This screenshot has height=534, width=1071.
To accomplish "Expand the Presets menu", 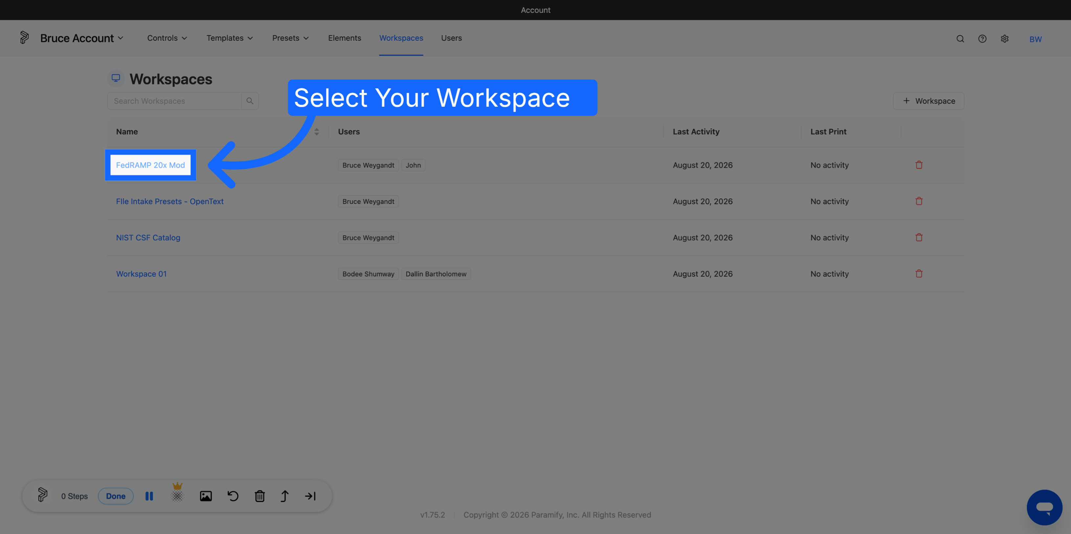I will click(x=291, y=38).
